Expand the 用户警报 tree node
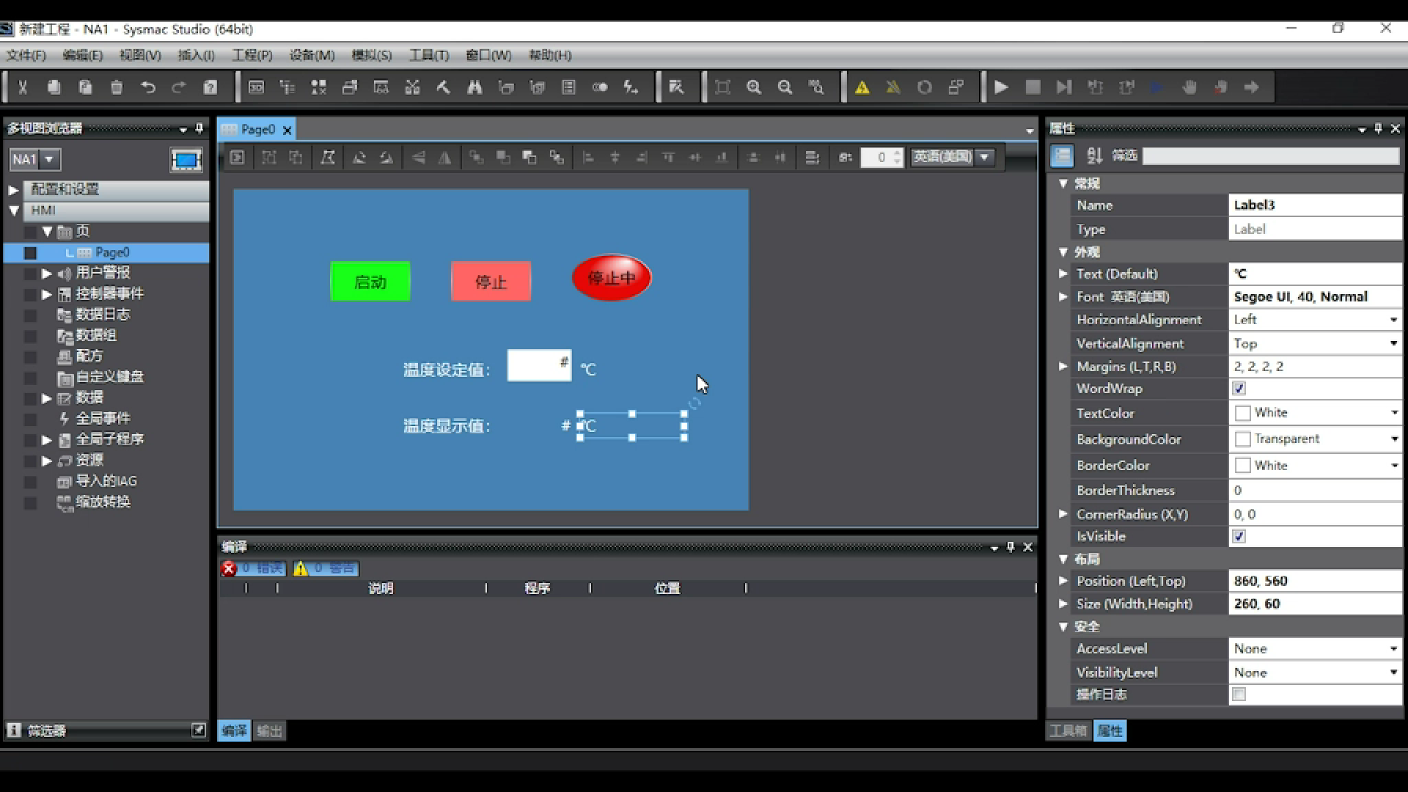The height and width of the screenshot is (792, 1408). [x=47, y=274]
